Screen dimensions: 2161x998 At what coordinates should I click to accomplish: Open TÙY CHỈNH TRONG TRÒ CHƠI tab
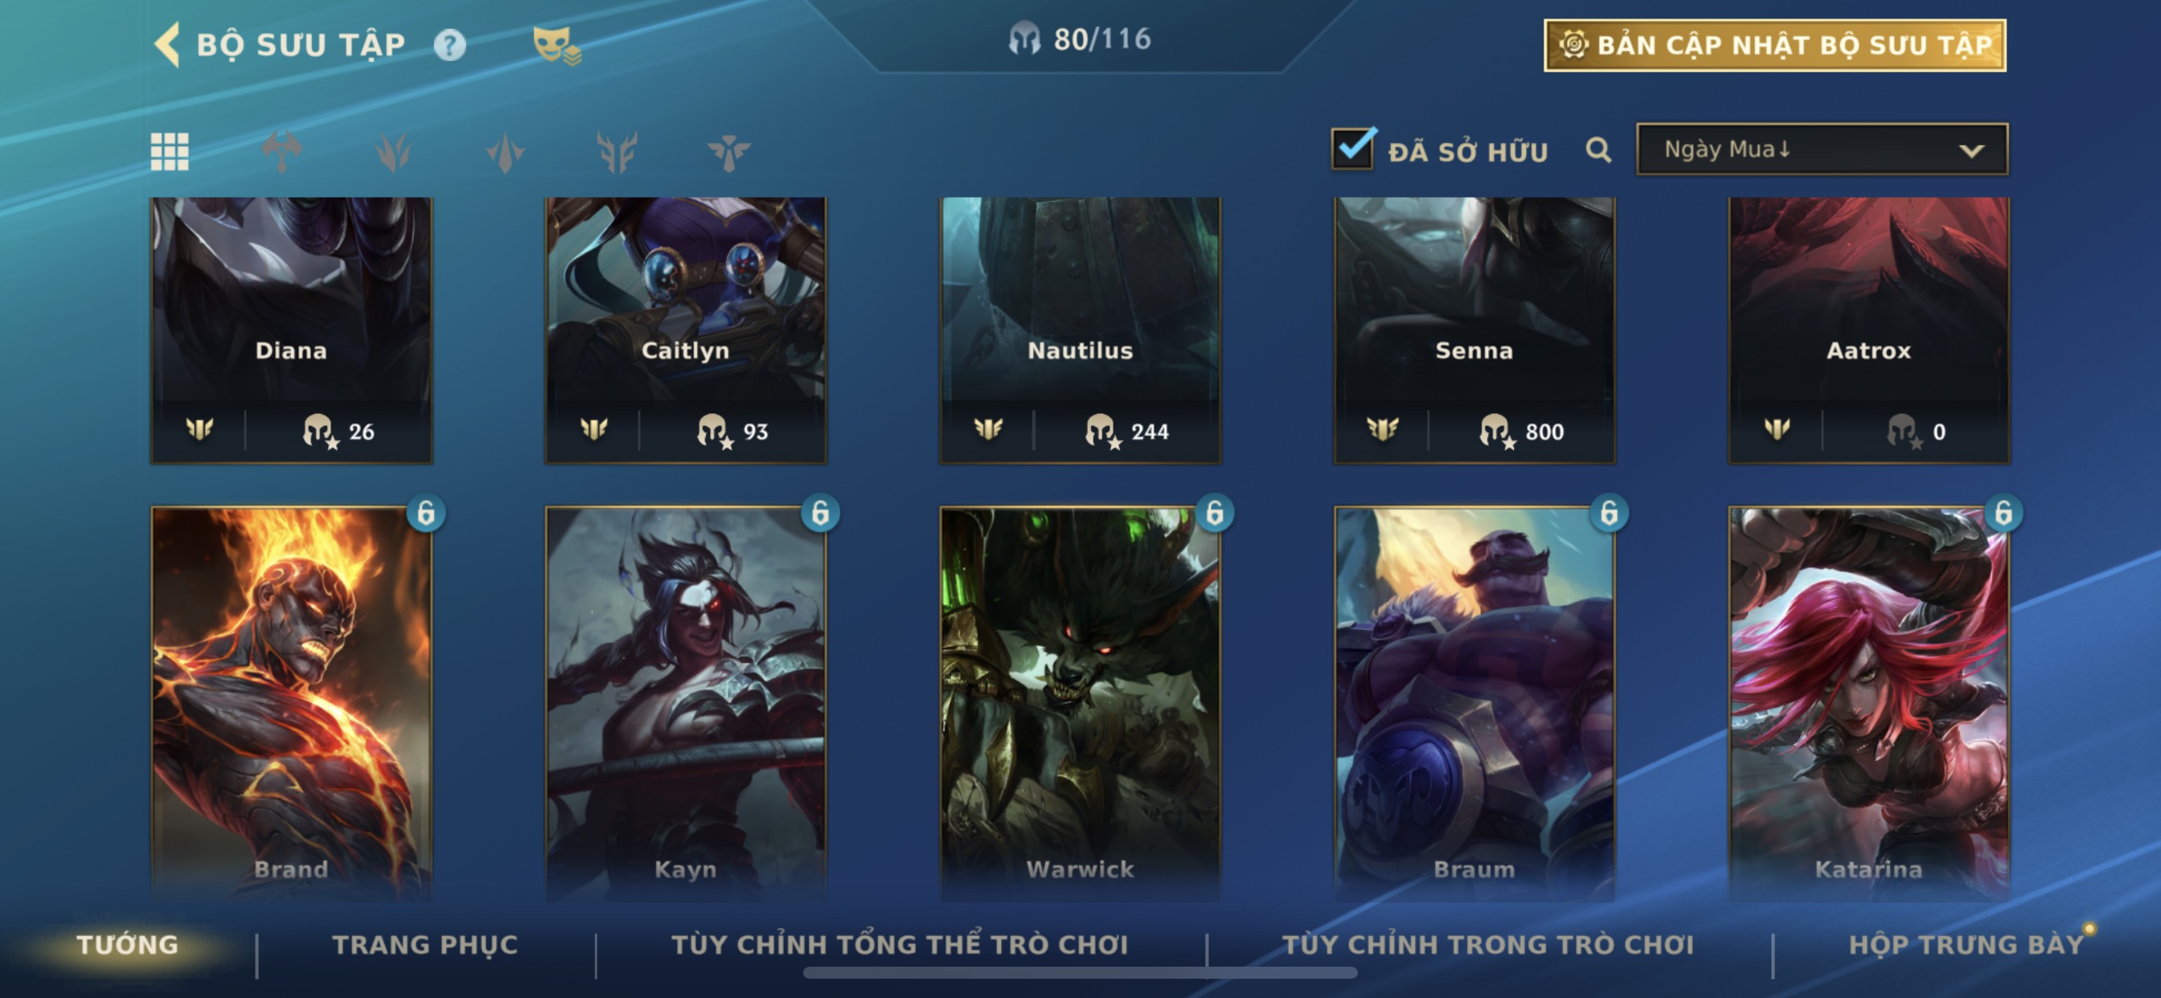coord(1487,944)
